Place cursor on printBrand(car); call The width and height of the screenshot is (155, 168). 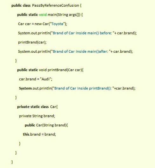point(32,42)
